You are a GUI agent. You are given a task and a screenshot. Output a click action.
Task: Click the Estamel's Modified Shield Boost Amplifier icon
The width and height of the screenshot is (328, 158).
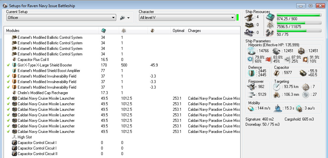pos(14,71)
